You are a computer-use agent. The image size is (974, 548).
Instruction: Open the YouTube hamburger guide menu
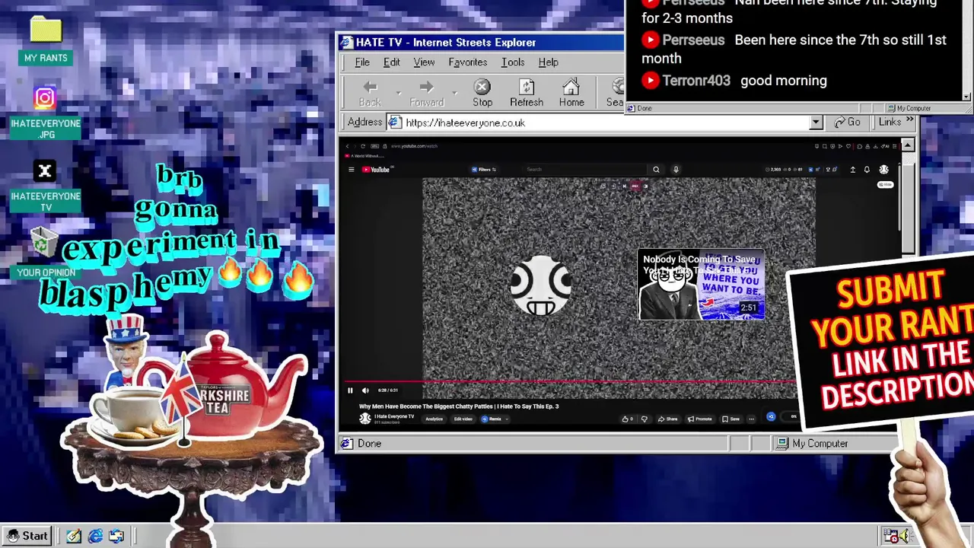click(x=351, y=170)
